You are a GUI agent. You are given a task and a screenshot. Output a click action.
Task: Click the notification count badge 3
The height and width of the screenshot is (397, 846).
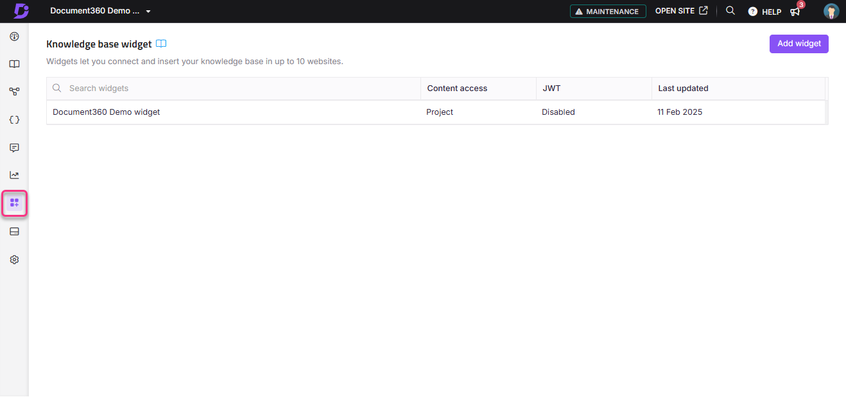tap(801, 5)
